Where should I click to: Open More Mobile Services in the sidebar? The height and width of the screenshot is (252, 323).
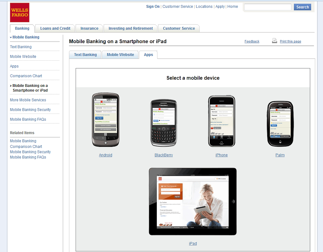(28, 100)
